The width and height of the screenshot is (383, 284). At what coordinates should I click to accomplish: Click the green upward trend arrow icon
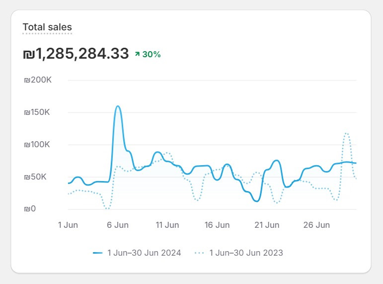(x=137, y=54)
